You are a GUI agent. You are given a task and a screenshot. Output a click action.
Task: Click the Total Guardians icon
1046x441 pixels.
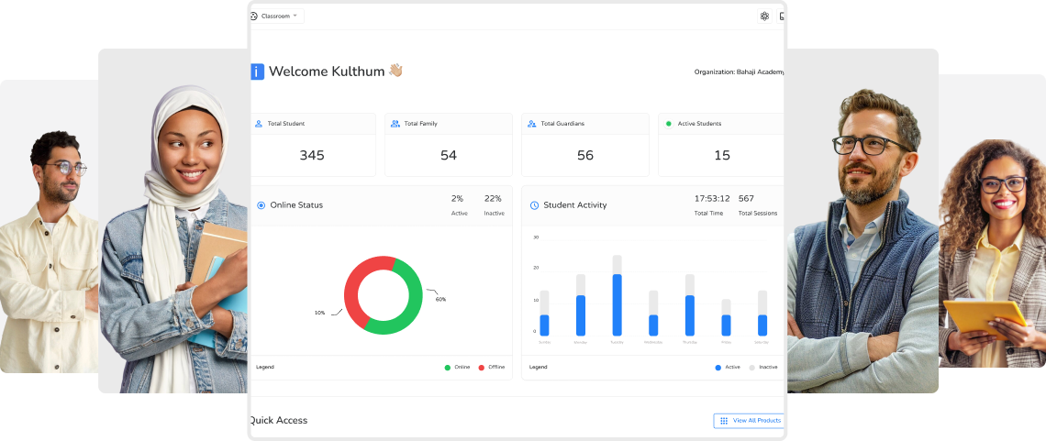(x=531, y=124)
